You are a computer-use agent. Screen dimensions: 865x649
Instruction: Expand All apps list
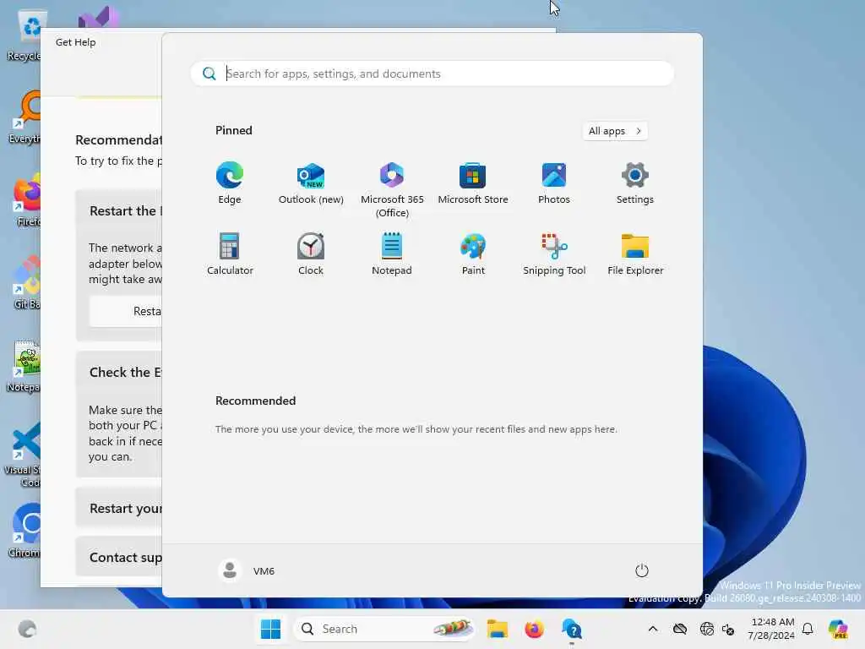[x=615, y=131]
